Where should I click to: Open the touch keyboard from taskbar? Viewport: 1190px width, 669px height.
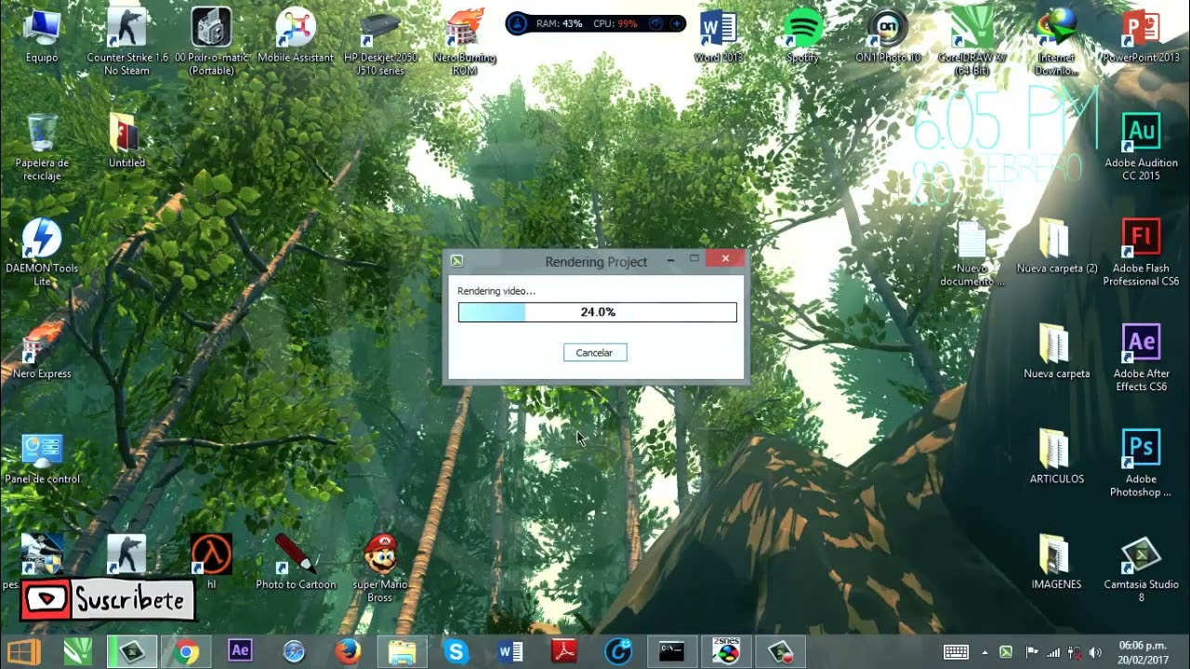956,652
